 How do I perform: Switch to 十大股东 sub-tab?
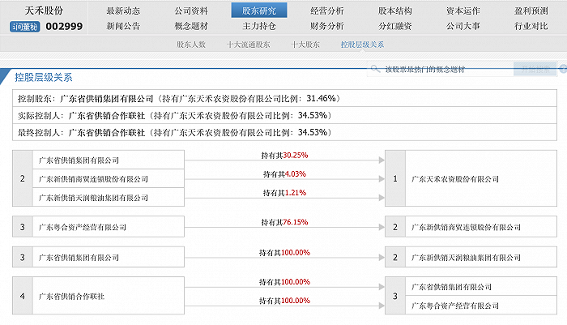pyautogui.click(x=305, y=45)
